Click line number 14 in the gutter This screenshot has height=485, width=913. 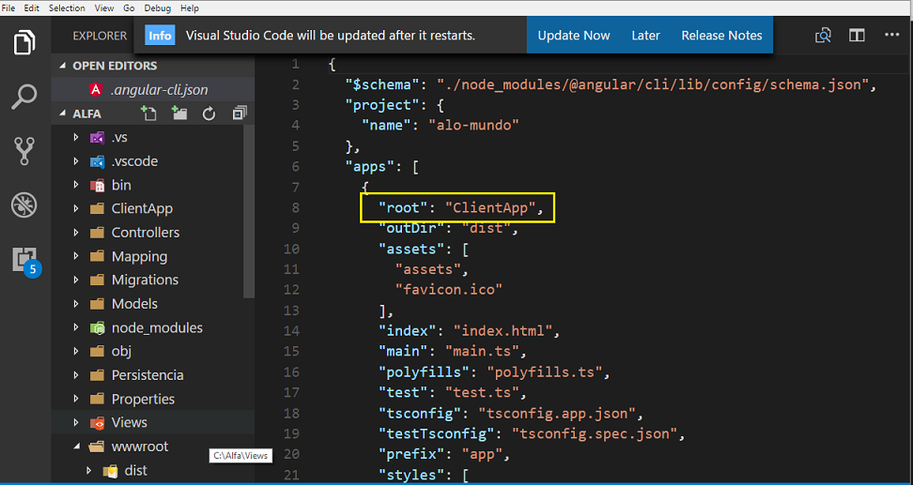[x=292, y=331]
